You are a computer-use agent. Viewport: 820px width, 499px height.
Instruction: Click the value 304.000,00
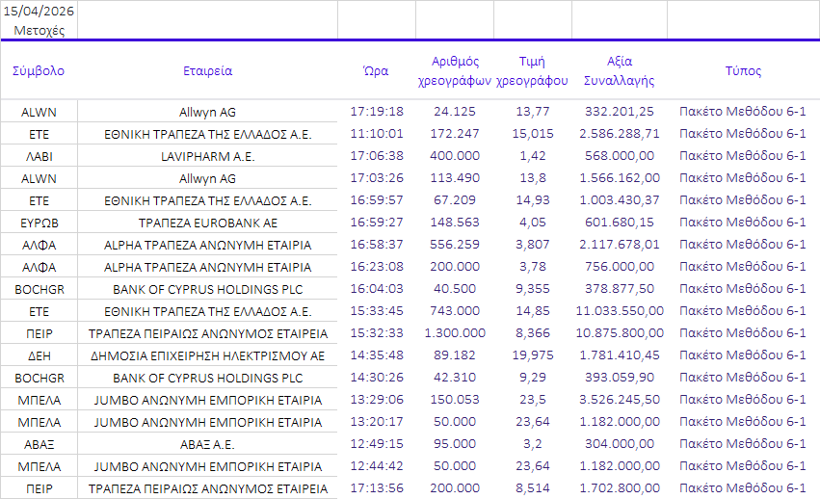click(620, 443)
